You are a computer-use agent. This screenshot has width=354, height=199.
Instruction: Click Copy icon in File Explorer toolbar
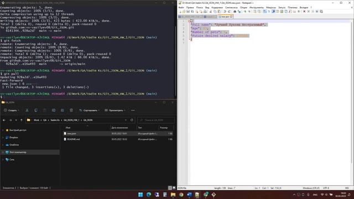point(36,111)
